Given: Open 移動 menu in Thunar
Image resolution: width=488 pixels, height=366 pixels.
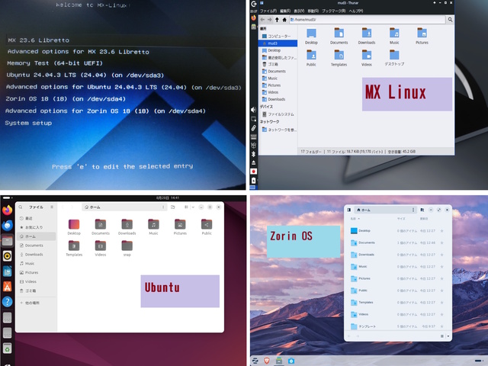Looking at the screenshot, I should [x=313, y=11].
